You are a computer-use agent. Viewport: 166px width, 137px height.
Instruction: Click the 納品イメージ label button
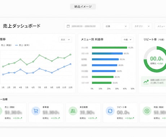coord(83,6)
